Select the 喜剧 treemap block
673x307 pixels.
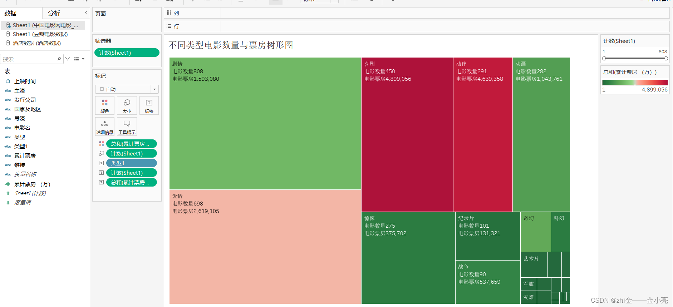point(407,134)
